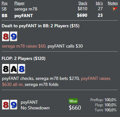Select player serega m78 in the SB row
The width and height of the screenshot is (120, 117).
click(26, 9)
